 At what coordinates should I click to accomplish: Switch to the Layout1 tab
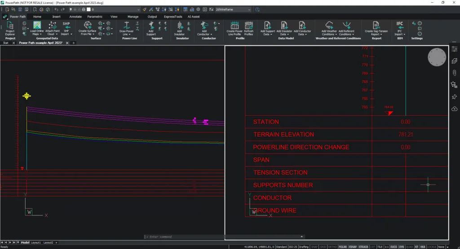pyautogui.click(x=36, y=243)
